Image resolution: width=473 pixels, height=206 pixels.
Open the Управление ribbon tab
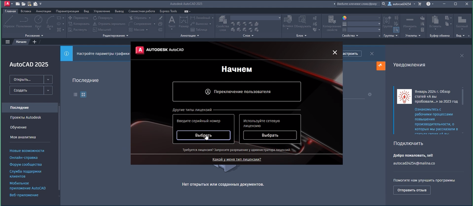coord(102,11)
